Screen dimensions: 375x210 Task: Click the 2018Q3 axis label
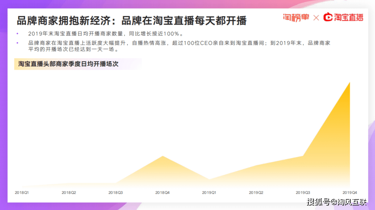116,192
